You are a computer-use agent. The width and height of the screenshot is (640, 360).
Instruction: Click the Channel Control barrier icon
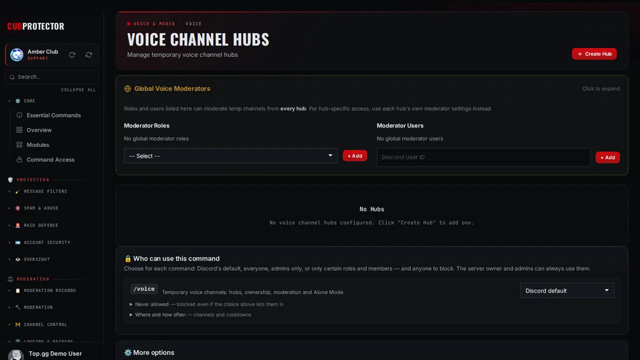(18, 324)
